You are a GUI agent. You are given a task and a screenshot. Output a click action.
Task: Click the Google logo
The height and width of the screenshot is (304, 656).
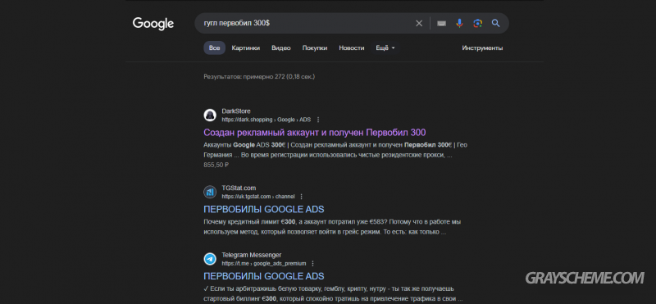pos(153,24)
